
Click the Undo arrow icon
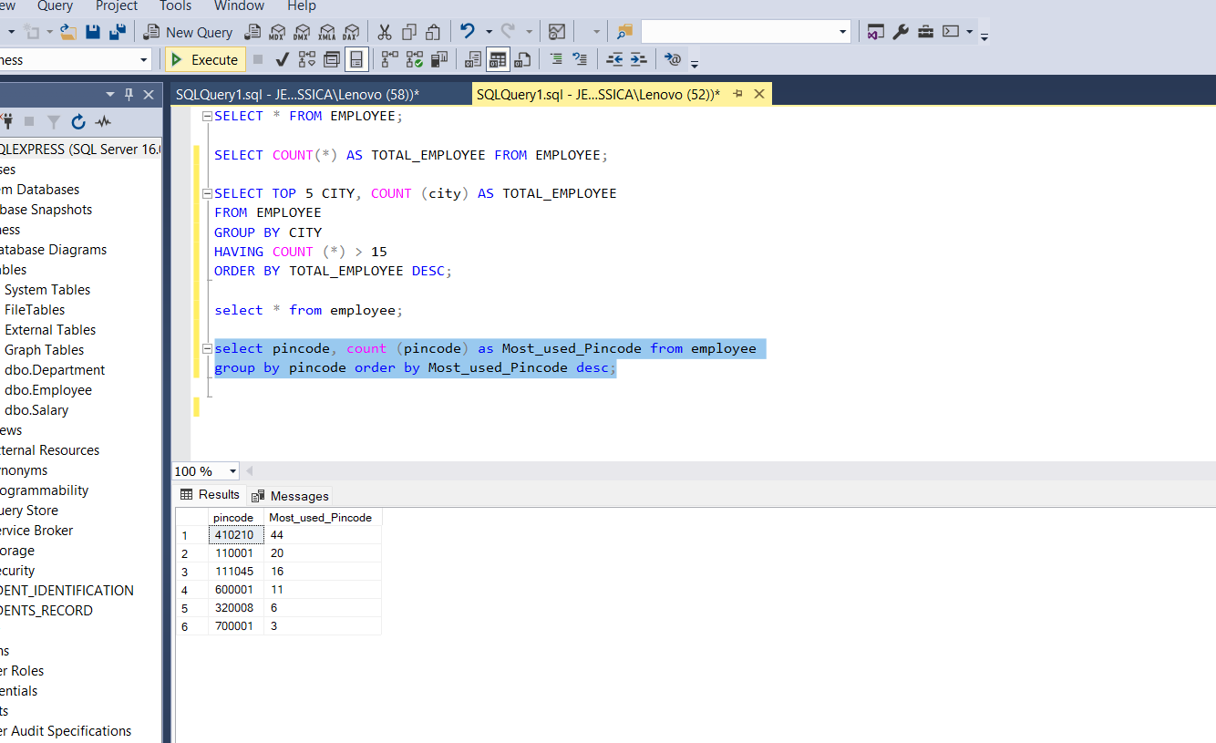pos(468,31)
